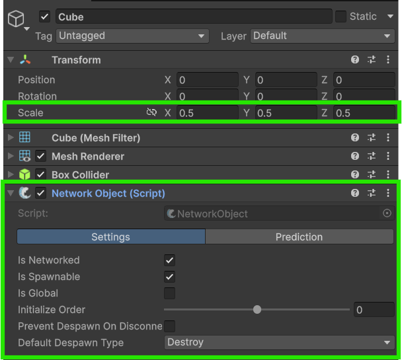Click the Rotation Y input field
The width and height of the screenshot is (402, 360).
[286, 96]
